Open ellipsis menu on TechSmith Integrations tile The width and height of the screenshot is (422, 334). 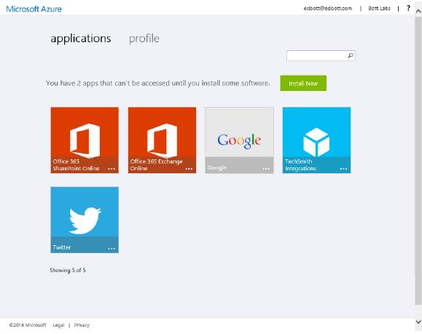(x=343, y=169)
